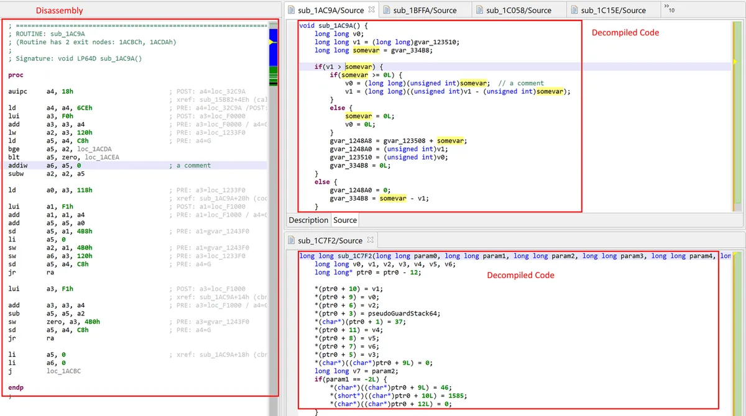This screenshot has height=416, width=746.
Task: Click the overview ruler marker beside the if(v1 > somevar) line
Action: 735,62
